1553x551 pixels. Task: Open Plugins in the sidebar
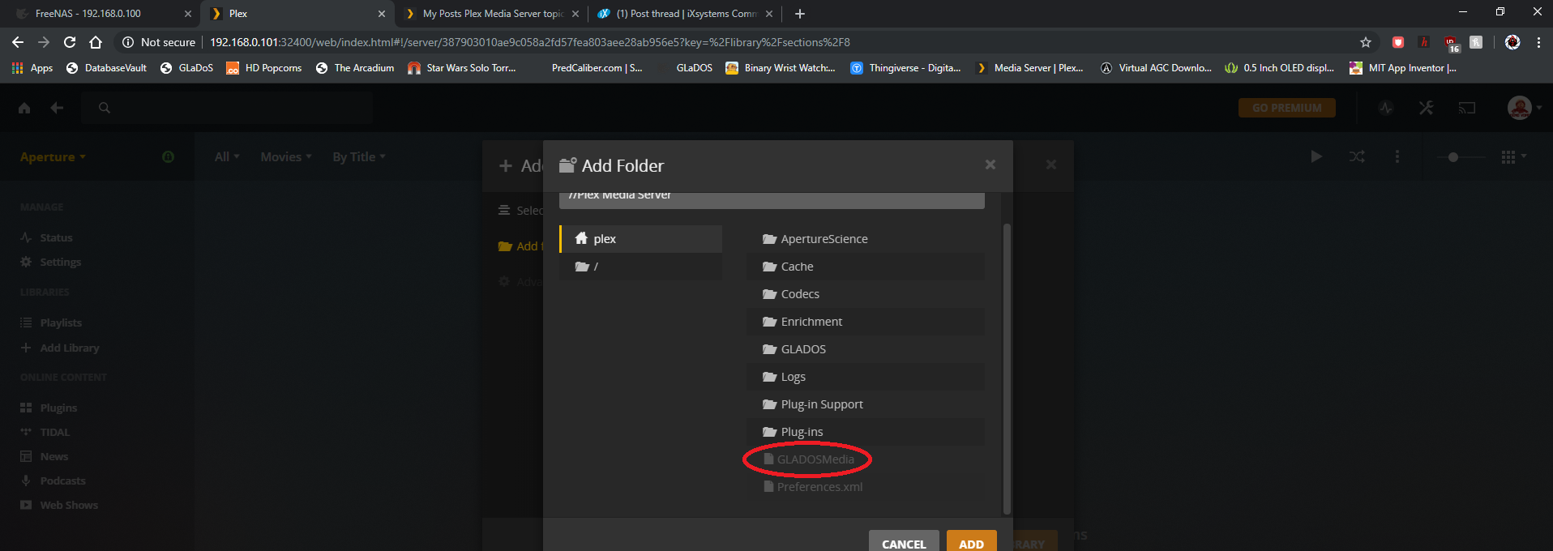pos(49,408)
